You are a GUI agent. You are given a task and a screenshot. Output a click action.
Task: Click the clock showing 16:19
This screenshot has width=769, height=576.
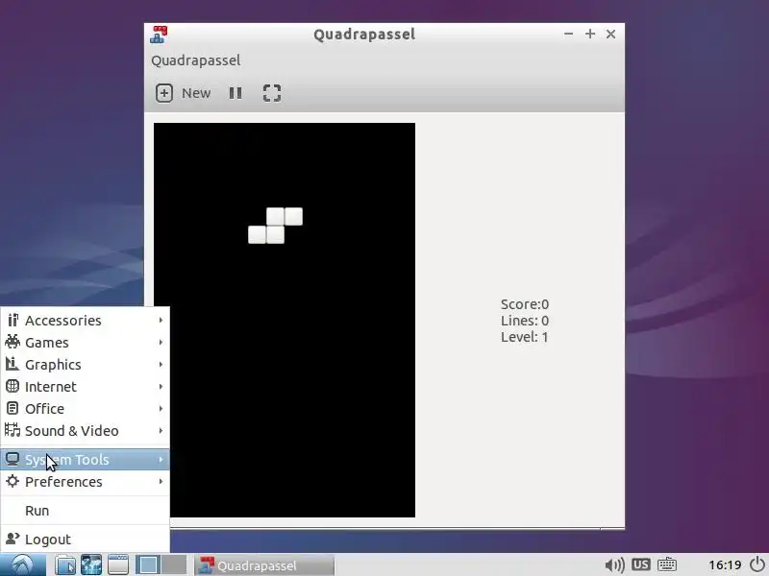[x=725, y=565]
